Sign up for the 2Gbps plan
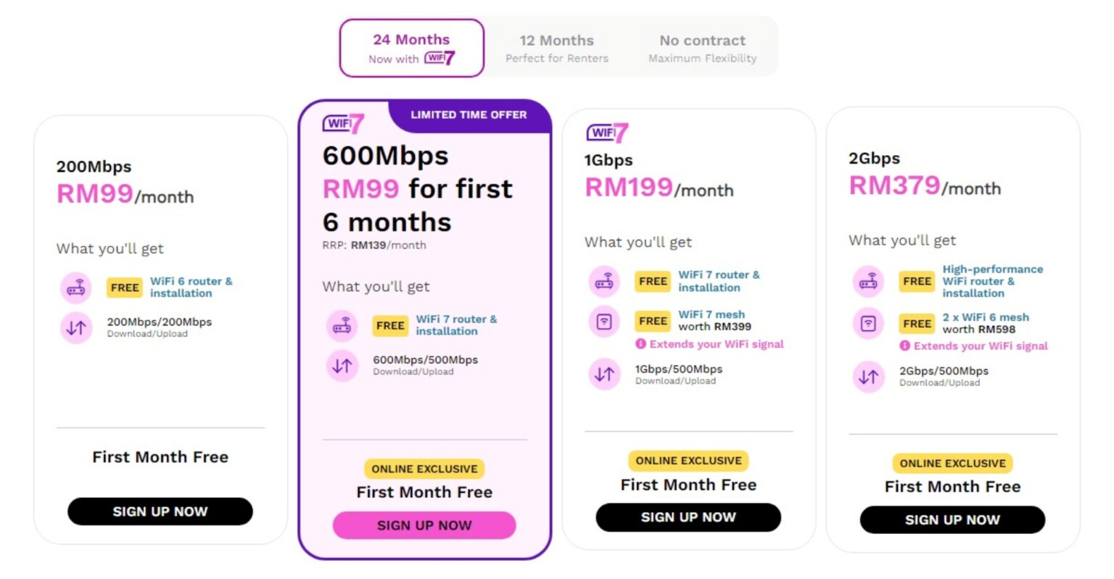The image size is (1114, 579). tap(952, 520)
